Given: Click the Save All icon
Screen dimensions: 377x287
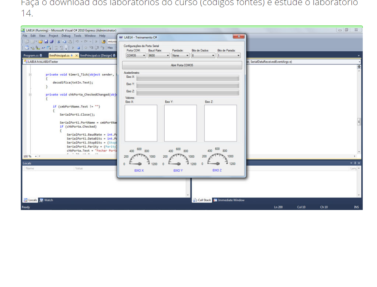Looking at the screenshot, I should (51, 42).
